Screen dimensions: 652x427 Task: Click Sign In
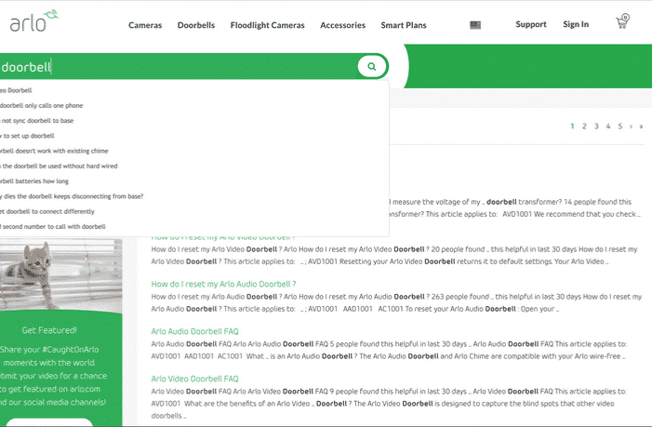click(x=576, y=24)
